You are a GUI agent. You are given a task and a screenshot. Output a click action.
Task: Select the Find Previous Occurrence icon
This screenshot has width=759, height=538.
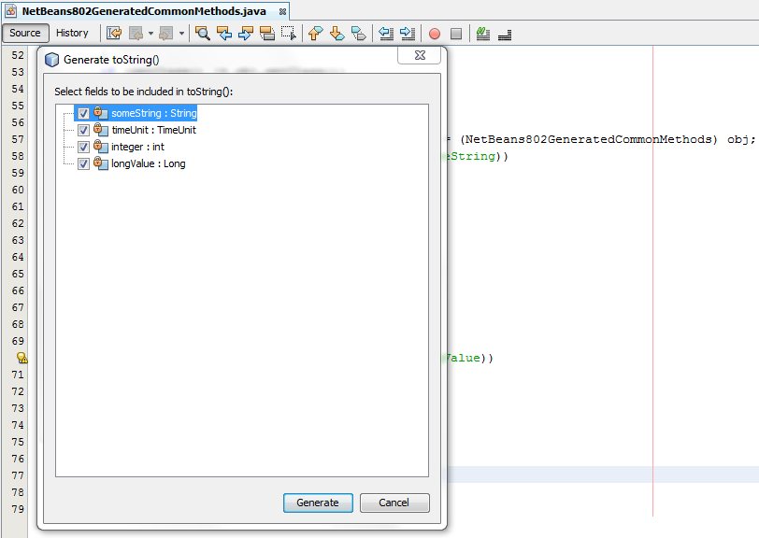pos(225,33)
